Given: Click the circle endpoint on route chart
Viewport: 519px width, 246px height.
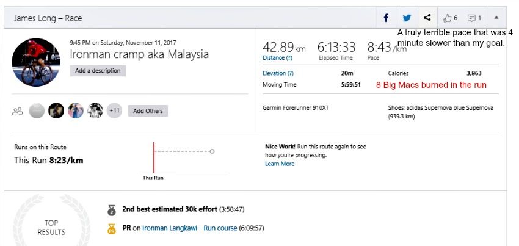Looking at the screenshot, I should click(x=212, y=151).
